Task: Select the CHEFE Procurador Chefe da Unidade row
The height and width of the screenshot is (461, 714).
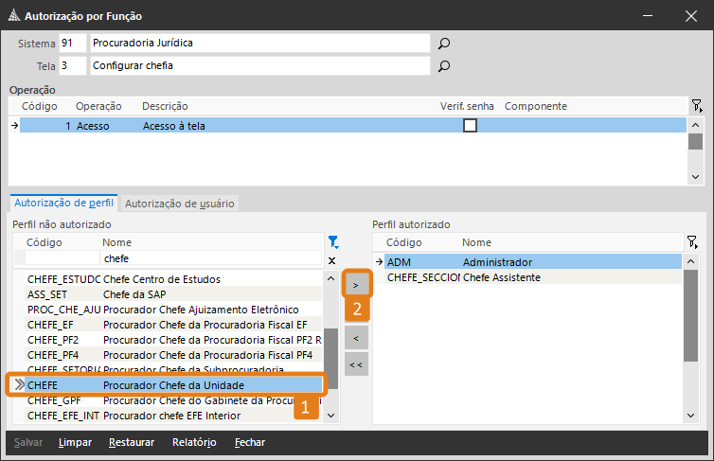Action: coord(170,384)
